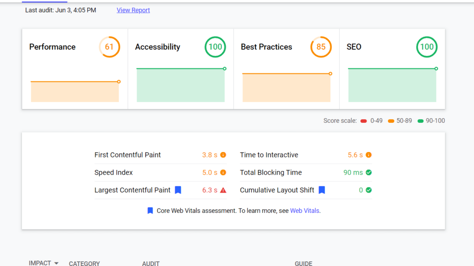The image size is (474, 266).
Task: Select the SEO card title
Action: (354, 47)
